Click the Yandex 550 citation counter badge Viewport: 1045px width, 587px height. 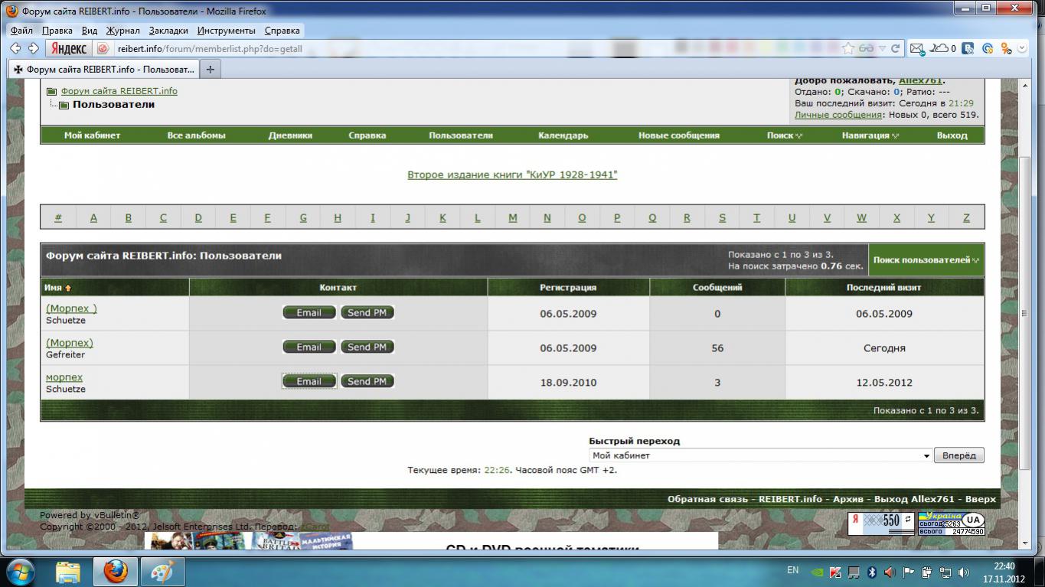(x=881, y=524)
